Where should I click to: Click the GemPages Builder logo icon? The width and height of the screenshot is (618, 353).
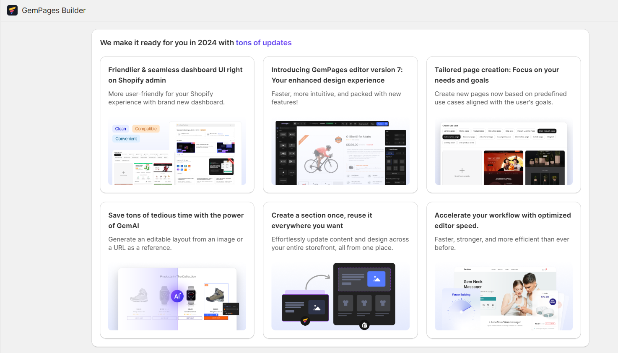tap(13, 10)
